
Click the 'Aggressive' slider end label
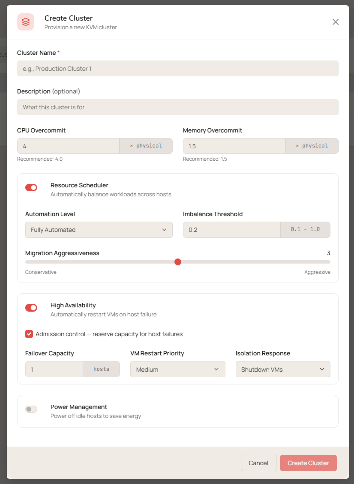317,272
